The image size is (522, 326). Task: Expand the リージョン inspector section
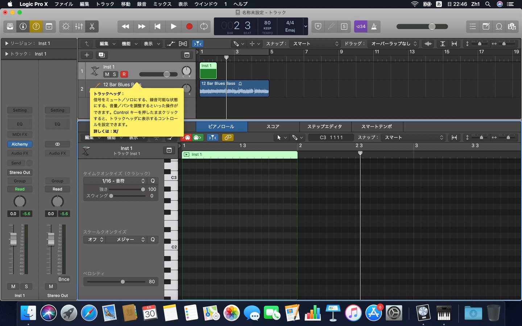(x=7, y=43)
